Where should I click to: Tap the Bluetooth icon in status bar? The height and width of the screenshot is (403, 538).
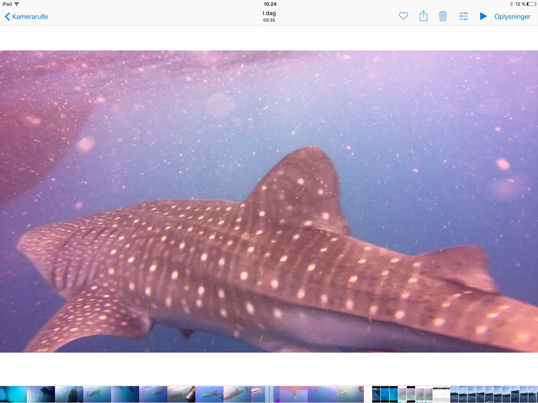(511, 4)
